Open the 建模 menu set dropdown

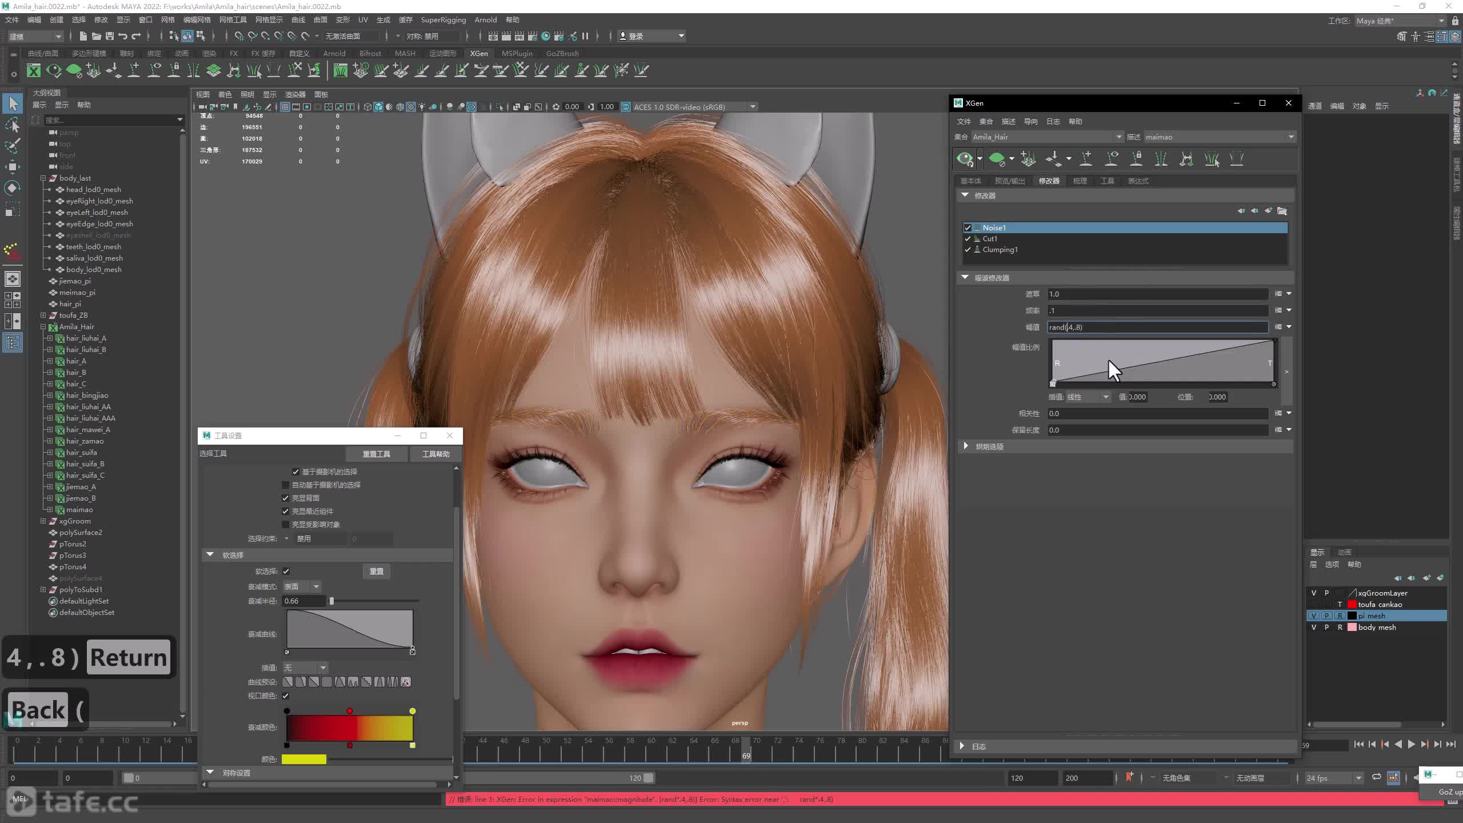(x=35, y=36)
